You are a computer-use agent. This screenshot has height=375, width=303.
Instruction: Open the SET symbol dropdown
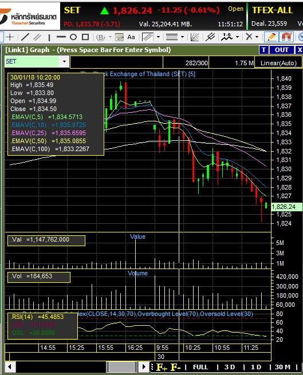pyautogui.click(x=64, y=61)
